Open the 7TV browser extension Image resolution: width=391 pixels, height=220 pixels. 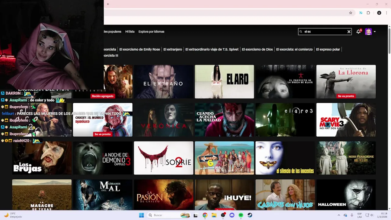click(x=361, y=13)
